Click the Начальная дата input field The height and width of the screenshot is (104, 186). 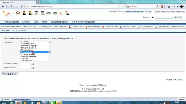pos(26,64)
